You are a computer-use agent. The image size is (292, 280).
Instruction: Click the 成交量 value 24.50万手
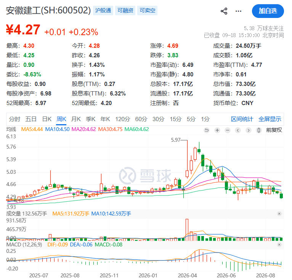click(249, 46)
